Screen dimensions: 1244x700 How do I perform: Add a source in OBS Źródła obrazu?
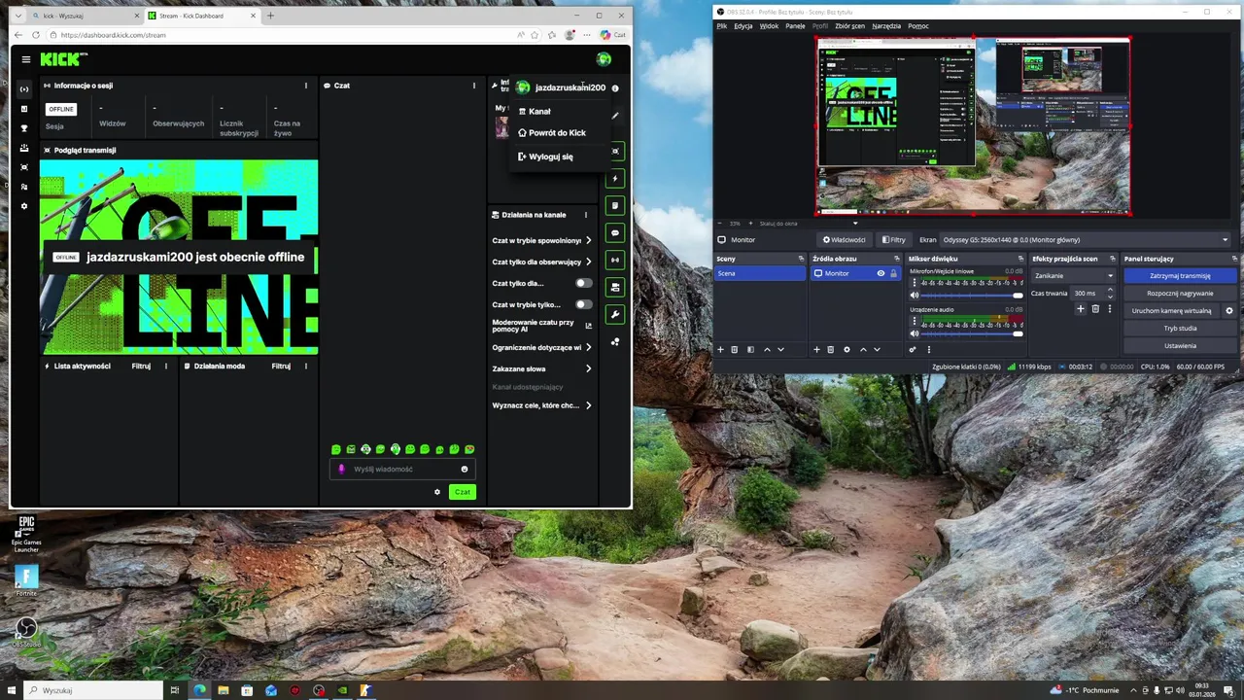point(816,350)
